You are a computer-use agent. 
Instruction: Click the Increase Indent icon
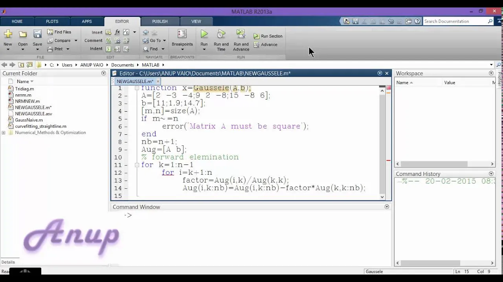click(x=117, y=49)
